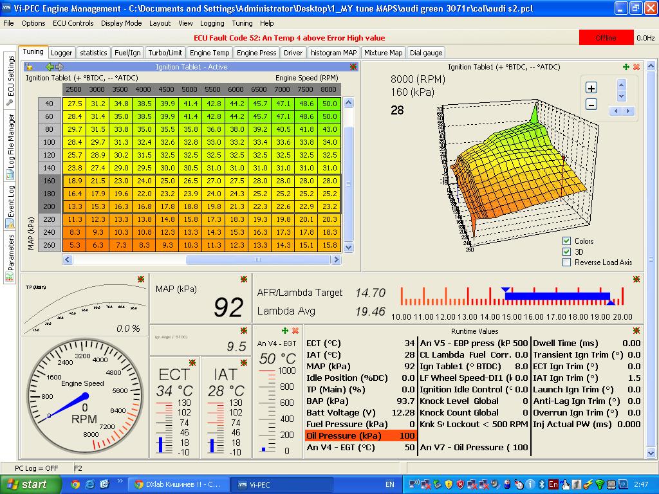Open the Log File Manager side panel
Screen dimensions: 659x494
[10, 146]
